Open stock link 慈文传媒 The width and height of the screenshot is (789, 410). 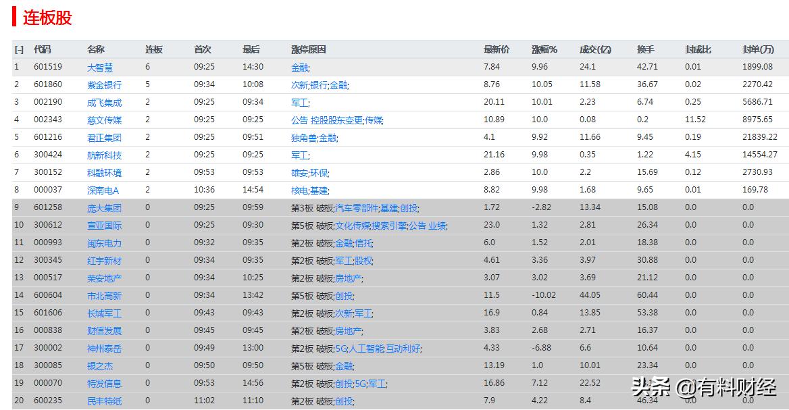pyautogui.click(x=104, y=120)
